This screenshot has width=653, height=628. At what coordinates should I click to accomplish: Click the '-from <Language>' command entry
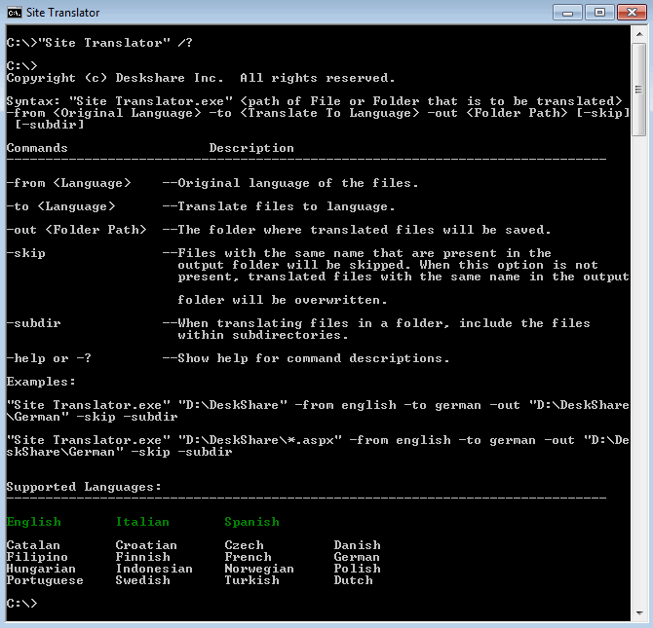pos(69,183)
